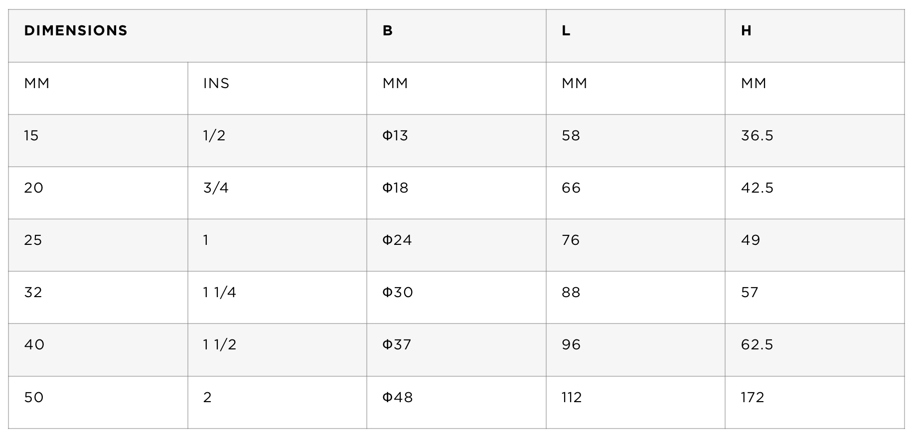Click the 3/4 inch cell
Image resolution: width=912 pixels, height=436 pixels.
click(x=277, y=193)
